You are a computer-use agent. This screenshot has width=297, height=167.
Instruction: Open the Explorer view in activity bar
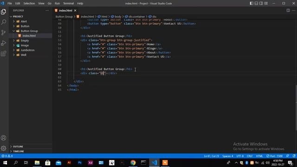3,12
